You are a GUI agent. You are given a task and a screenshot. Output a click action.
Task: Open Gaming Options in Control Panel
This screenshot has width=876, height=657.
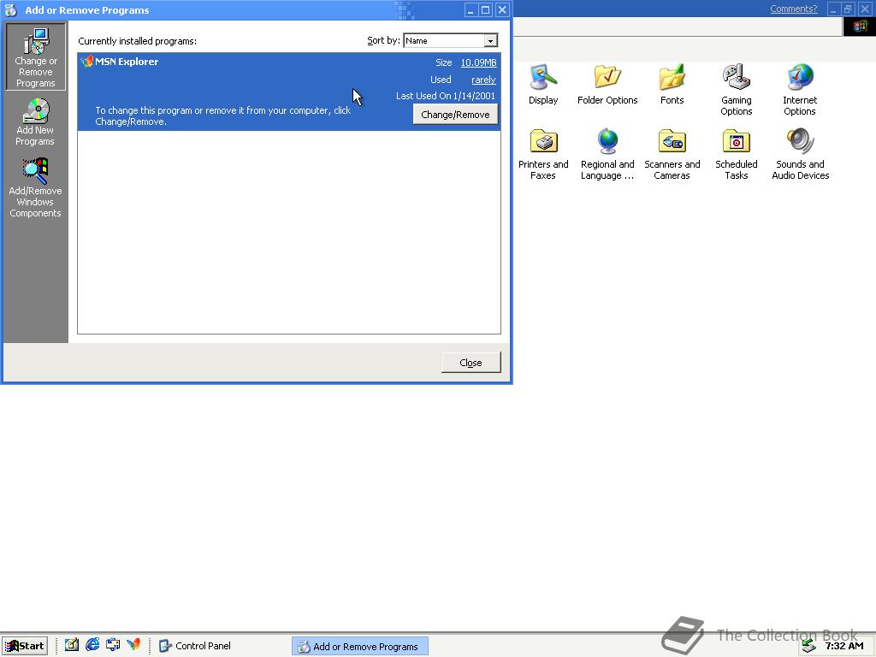point(736,89)
